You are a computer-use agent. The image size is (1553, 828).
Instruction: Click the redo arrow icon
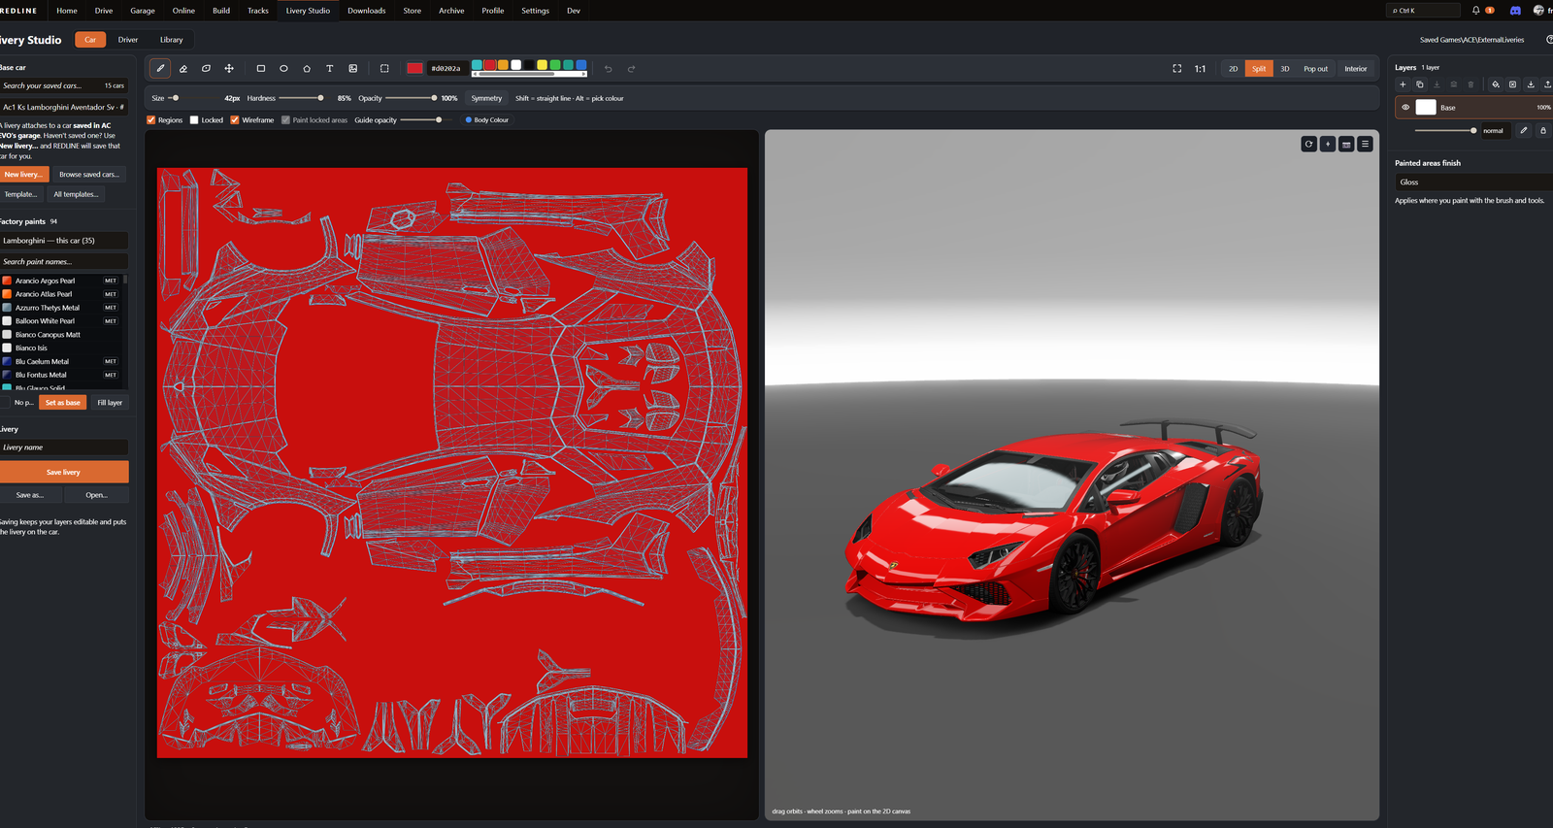(632, 69)
